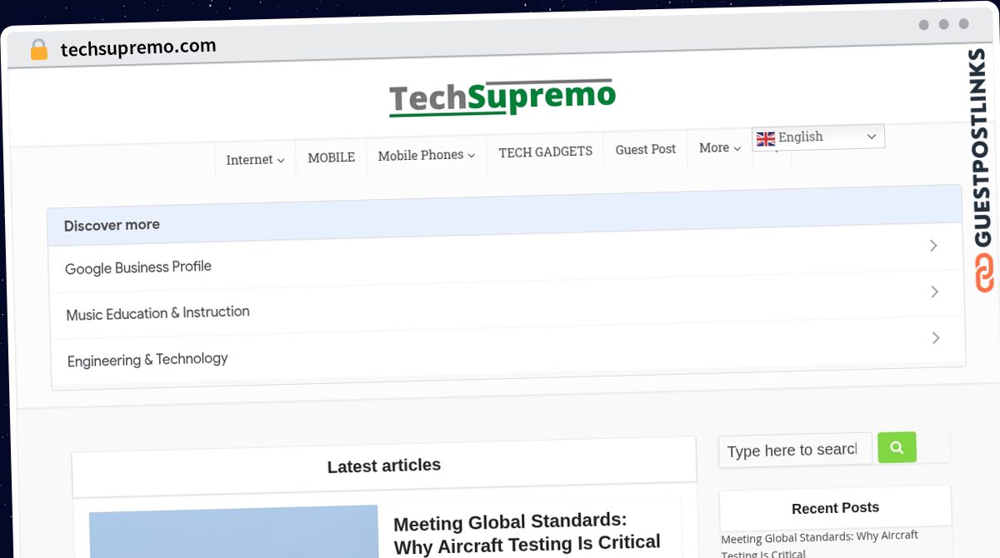
Task: Open the MOBILE menu item
Action: 331,157
